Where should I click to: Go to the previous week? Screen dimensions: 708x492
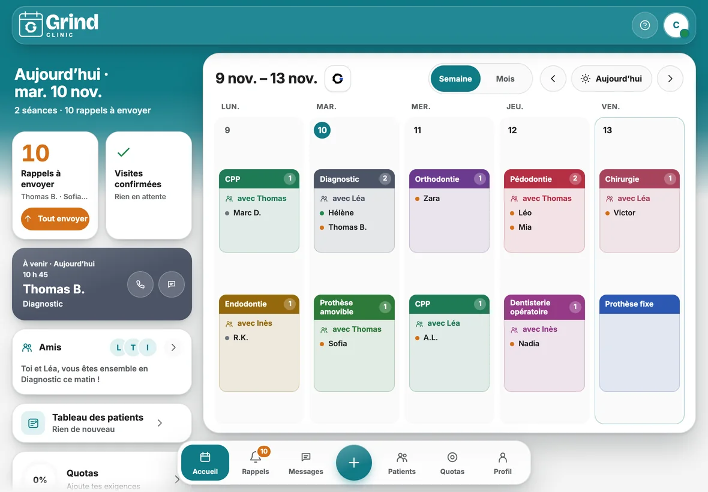coord(553,79)
